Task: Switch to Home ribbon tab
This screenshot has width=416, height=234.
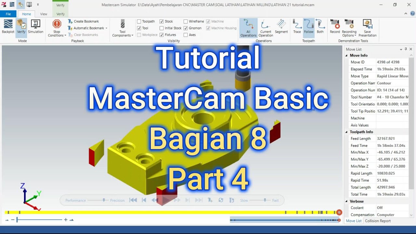Action: point(26,14)
